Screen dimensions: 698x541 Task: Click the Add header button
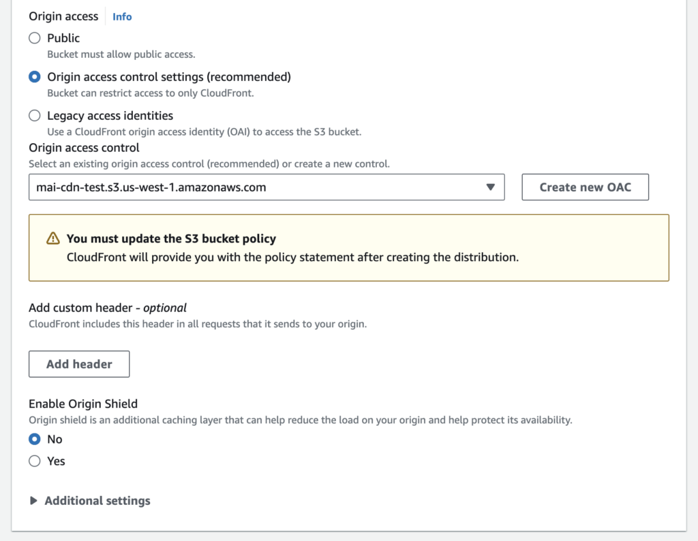pyautogui.click(x=79, y=364)
